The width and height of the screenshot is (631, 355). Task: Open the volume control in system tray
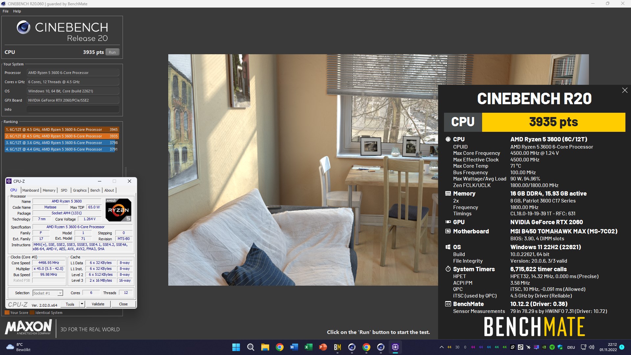[x=592, y=347]
